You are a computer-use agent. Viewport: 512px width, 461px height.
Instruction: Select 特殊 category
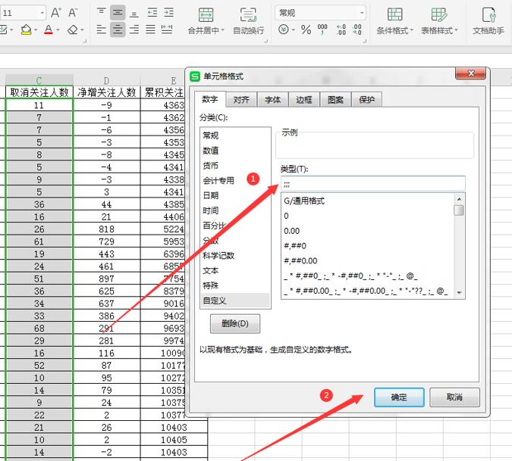point(235,285)
